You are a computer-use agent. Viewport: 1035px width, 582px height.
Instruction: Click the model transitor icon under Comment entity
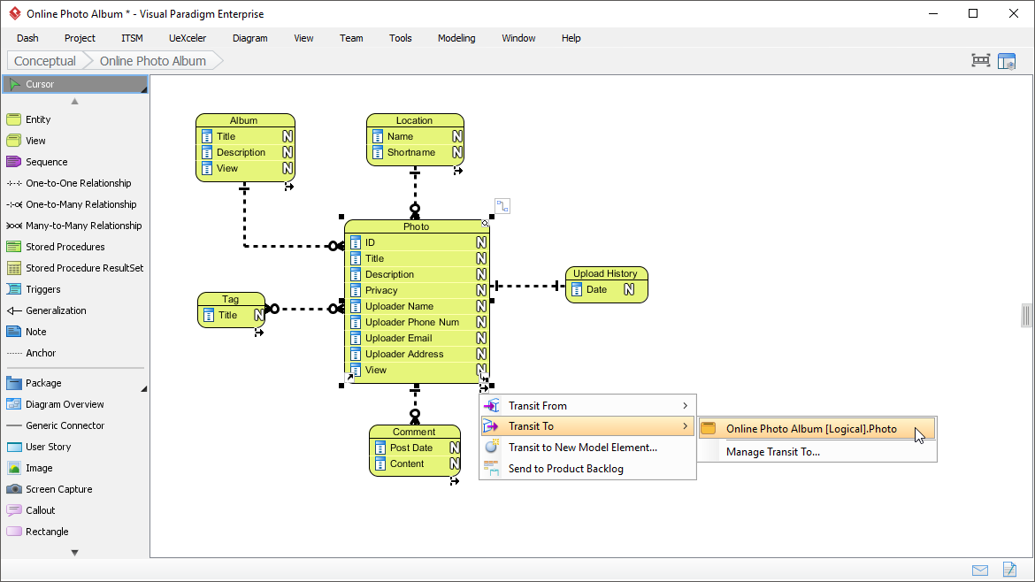454,481
